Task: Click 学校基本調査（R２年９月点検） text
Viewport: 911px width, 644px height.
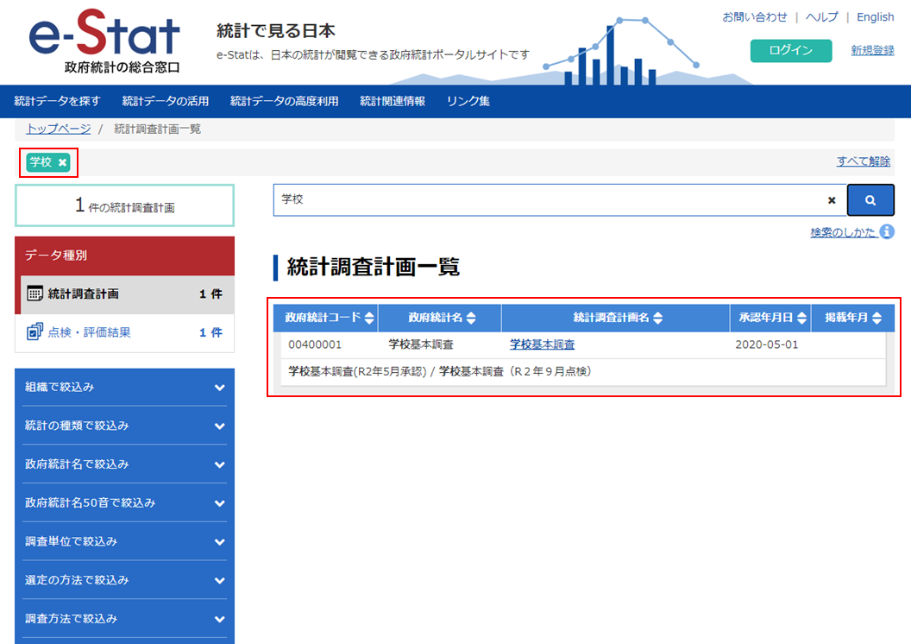Action: pos(515,371)
